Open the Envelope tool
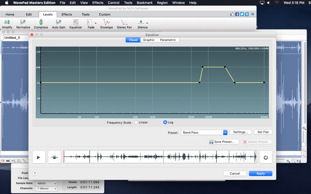The height and width of the screenshot is (194, 311). coord(106,23)
